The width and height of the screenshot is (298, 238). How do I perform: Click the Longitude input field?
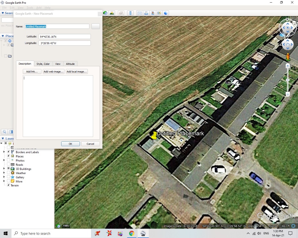click(x=65, y=43)
